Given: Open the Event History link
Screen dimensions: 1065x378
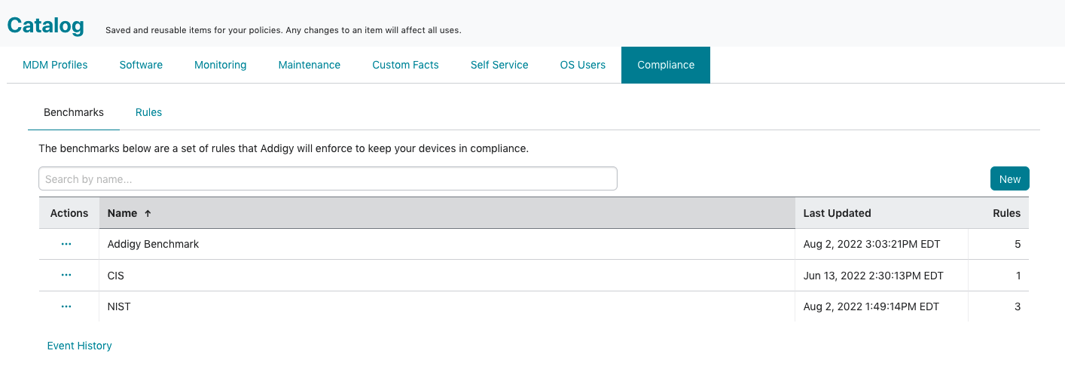Looking at the screenshot, I should click(79, 346).
